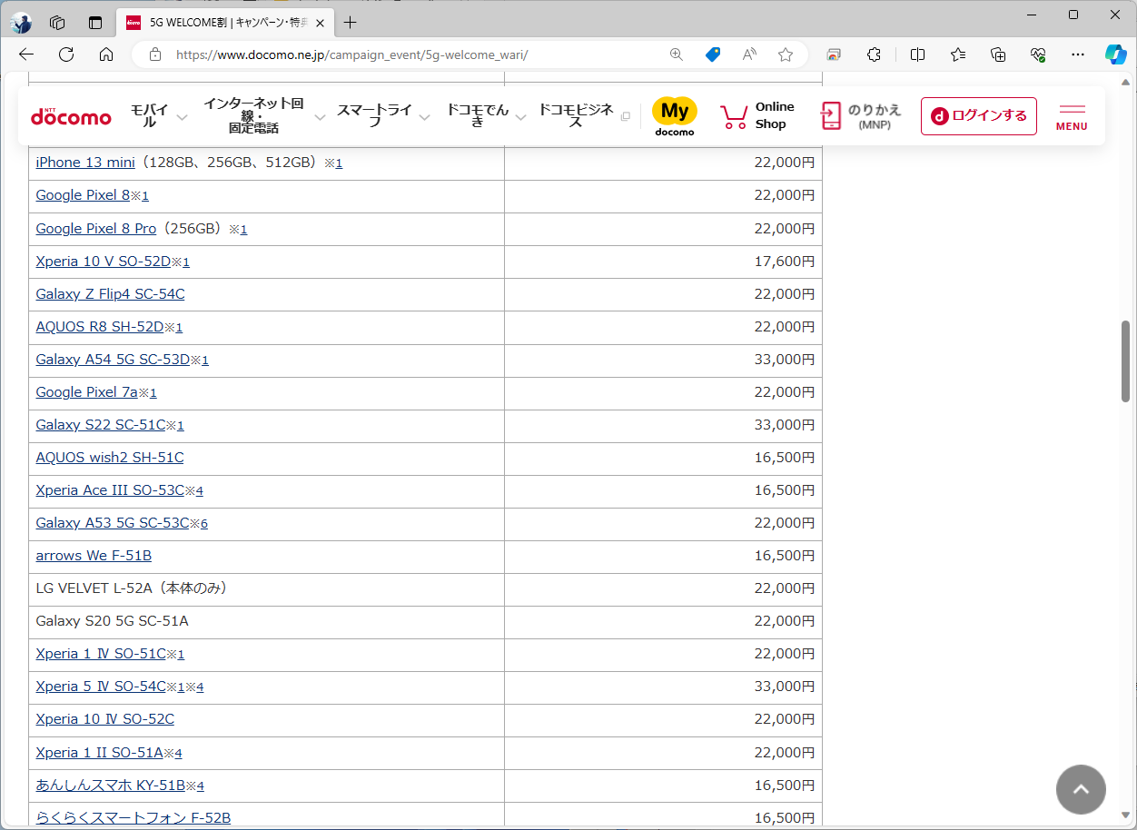Close the 5G WELCOME割 tab
The image size is (1137, 830).
(x=320, y=23)
